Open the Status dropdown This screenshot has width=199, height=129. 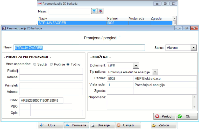pos(194,48)
